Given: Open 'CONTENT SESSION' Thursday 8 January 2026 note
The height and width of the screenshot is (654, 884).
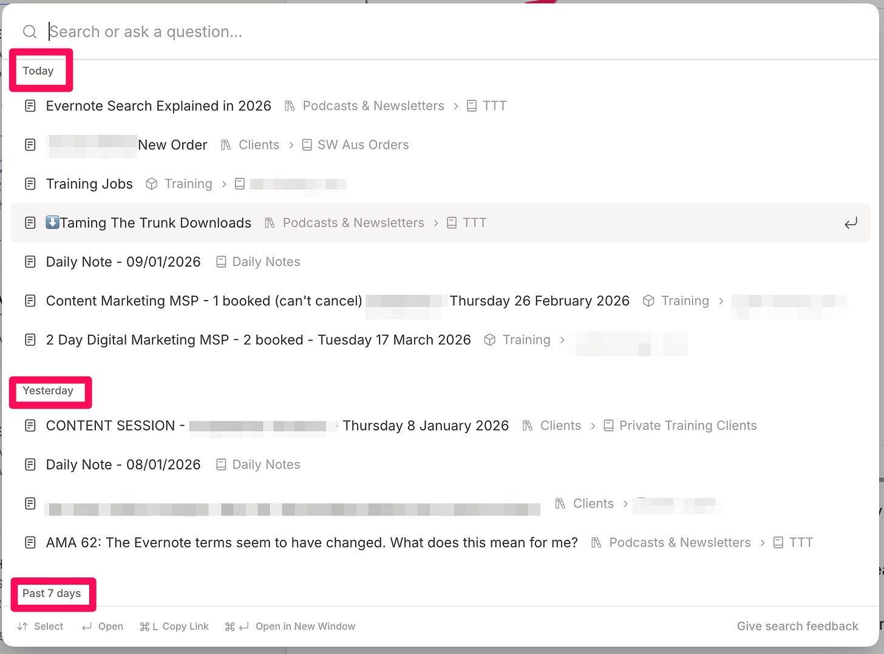Looking at the screenshot, I should (277, 425).
